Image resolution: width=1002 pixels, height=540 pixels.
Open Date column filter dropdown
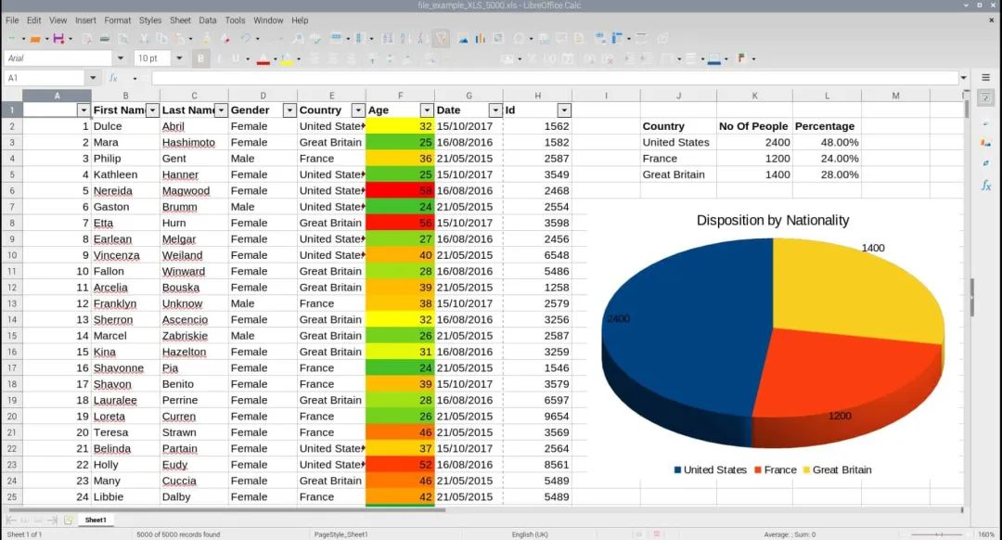click(x=495, y=109)
